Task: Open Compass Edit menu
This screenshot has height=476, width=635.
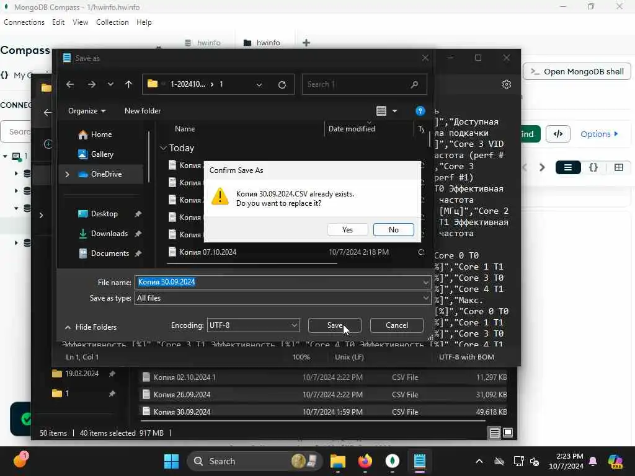Action: (58, 22)
